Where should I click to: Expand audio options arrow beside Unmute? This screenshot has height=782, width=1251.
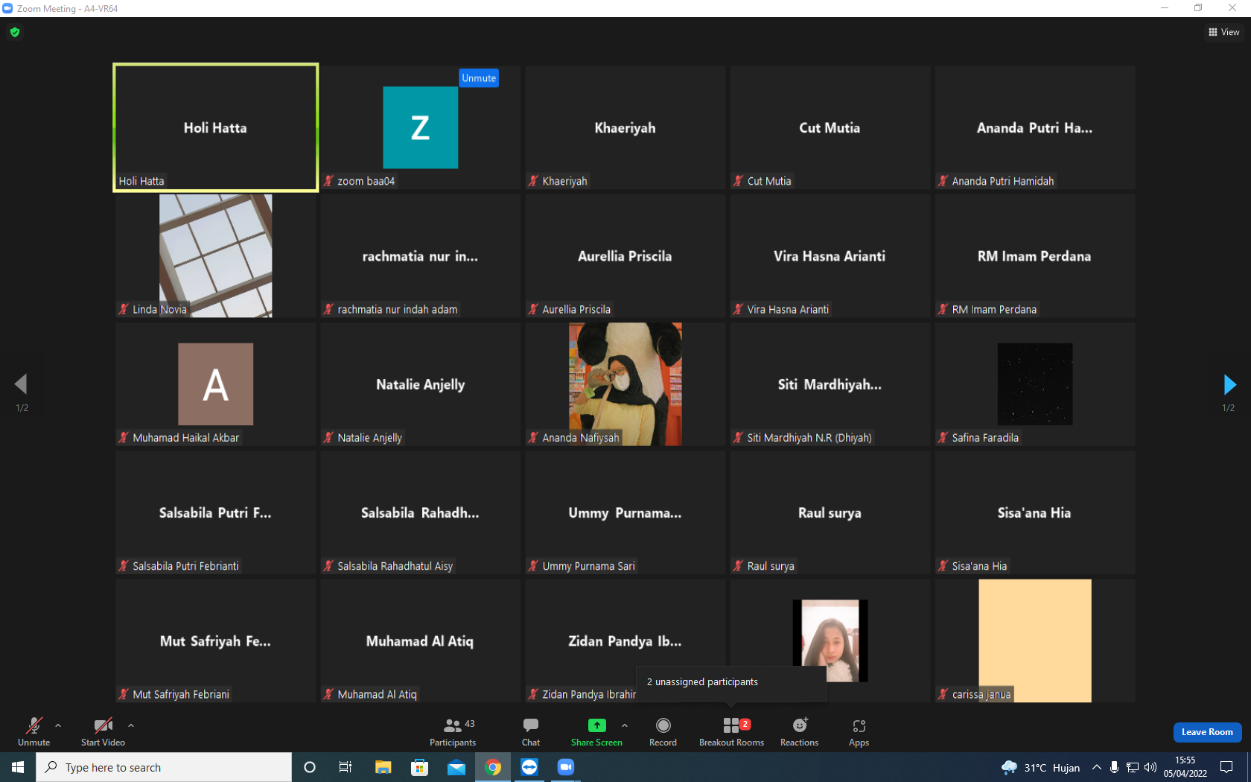58,725
